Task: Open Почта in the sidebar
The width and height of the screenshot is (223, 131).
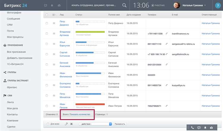Action: [10, 31]
